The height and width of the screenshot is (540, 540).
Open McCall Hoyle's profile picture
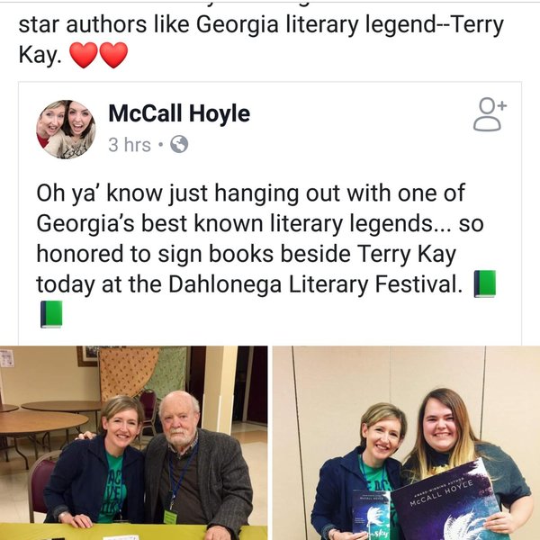tap(66, 129)
